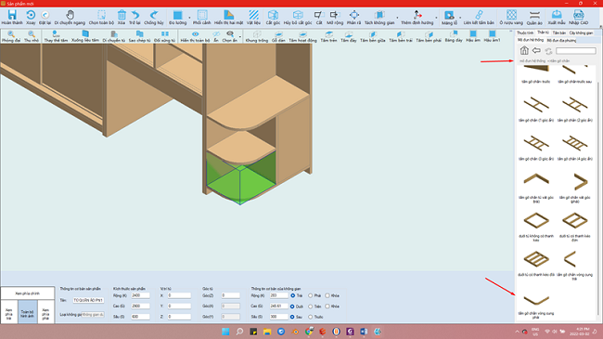Click the Xem phía phải view button
The height and width of the screenshot is (339, 603).
coord(45,314)
